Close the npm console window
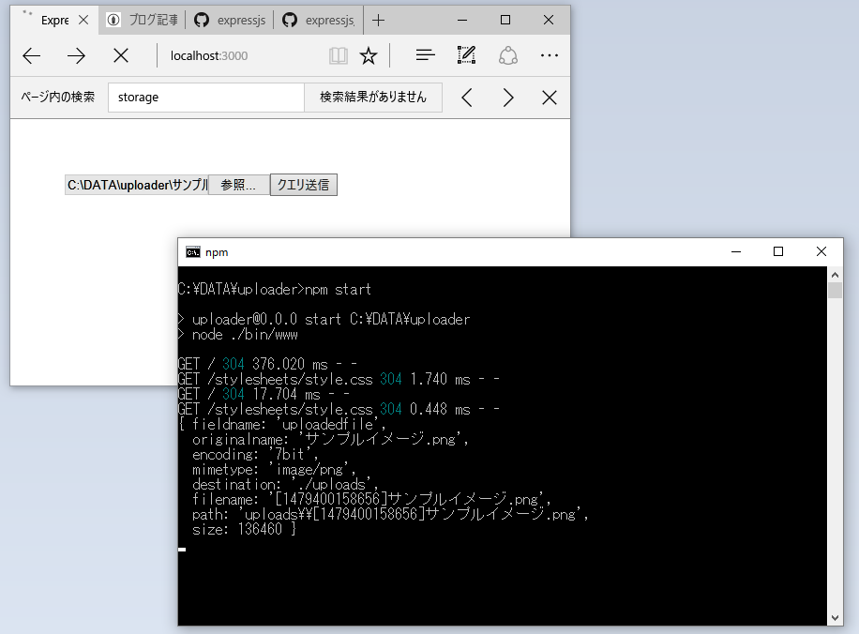Screen dimensions: 859x634 tap(821, 251)
